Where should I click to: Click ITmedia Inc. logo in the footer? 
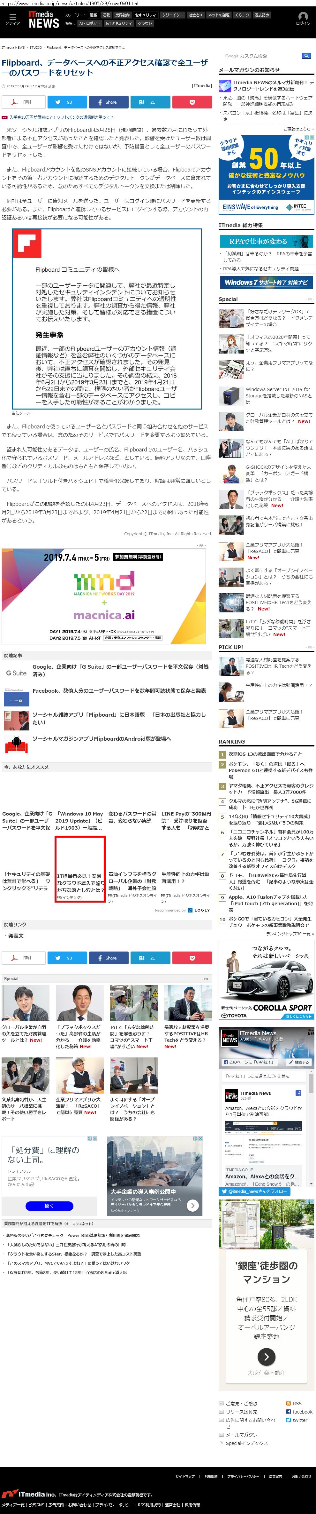pyautogui.click(x=28, y=1494)
